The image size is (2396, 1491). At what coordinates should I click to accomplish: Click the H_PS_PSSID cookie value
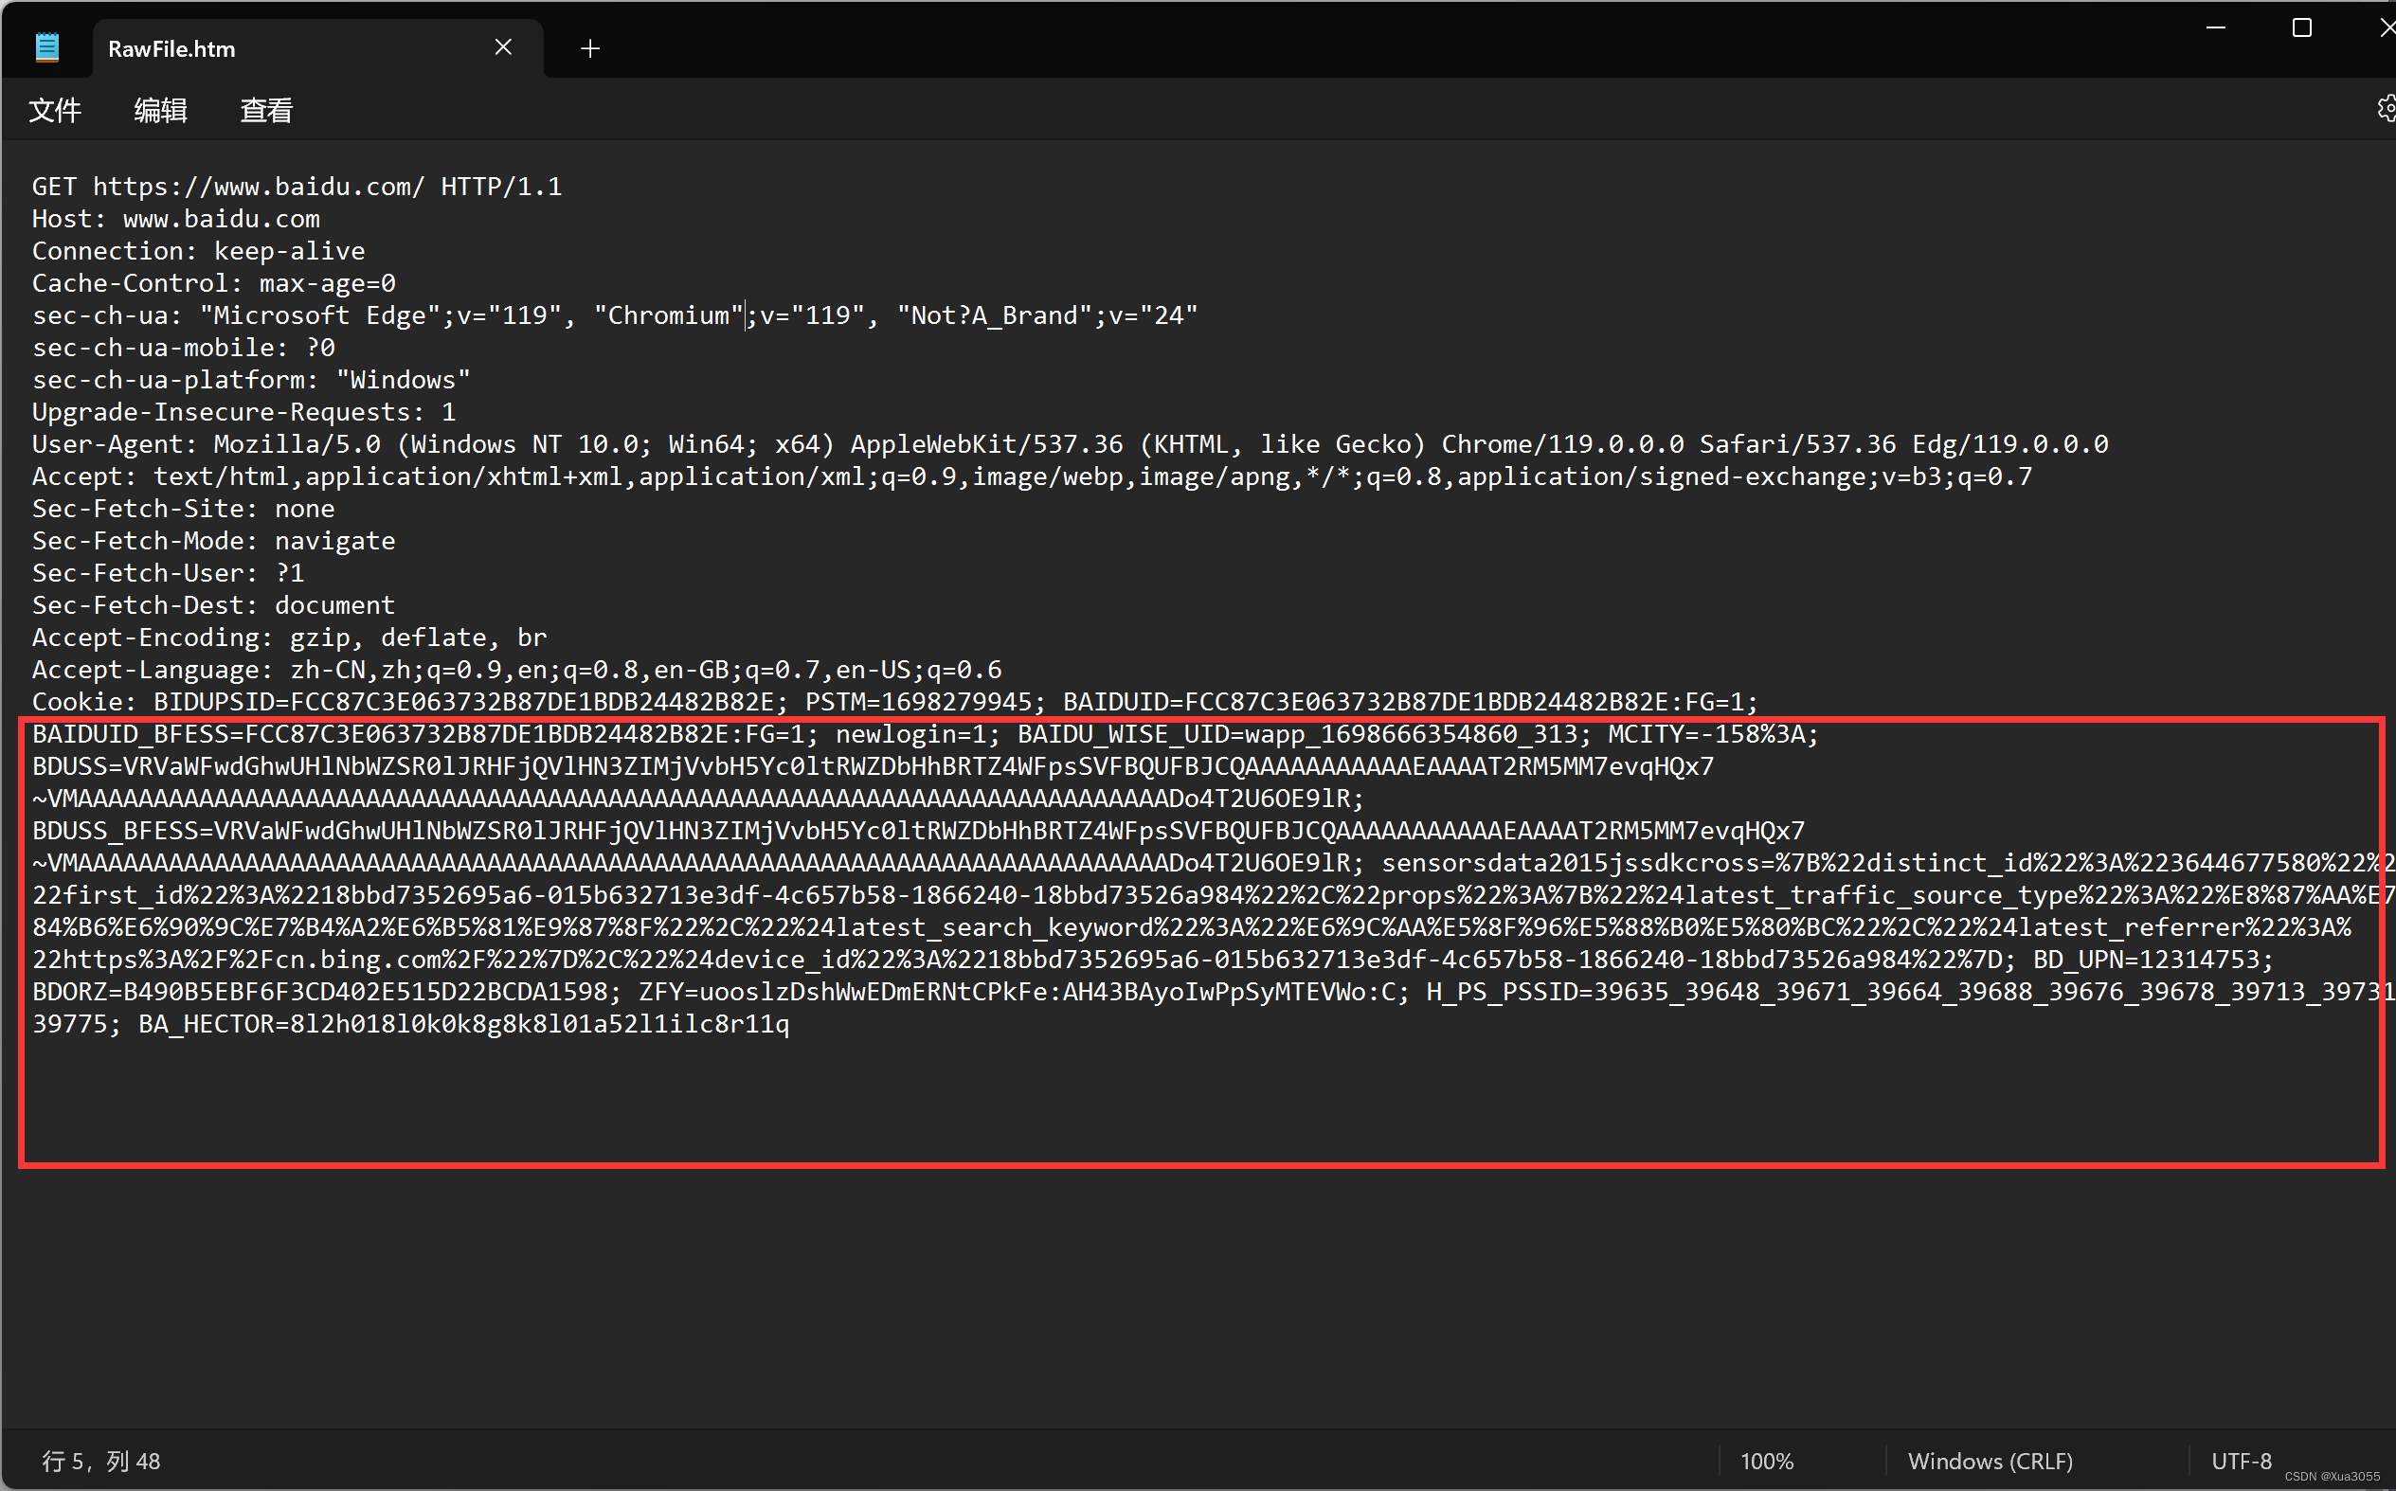click(x=1910, y=992)
